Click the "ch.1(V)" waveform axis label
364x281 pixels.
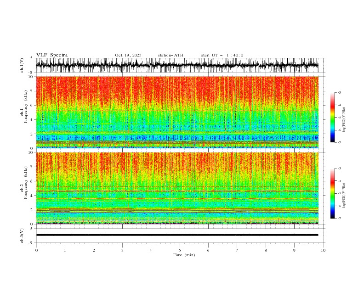[22, 65]
